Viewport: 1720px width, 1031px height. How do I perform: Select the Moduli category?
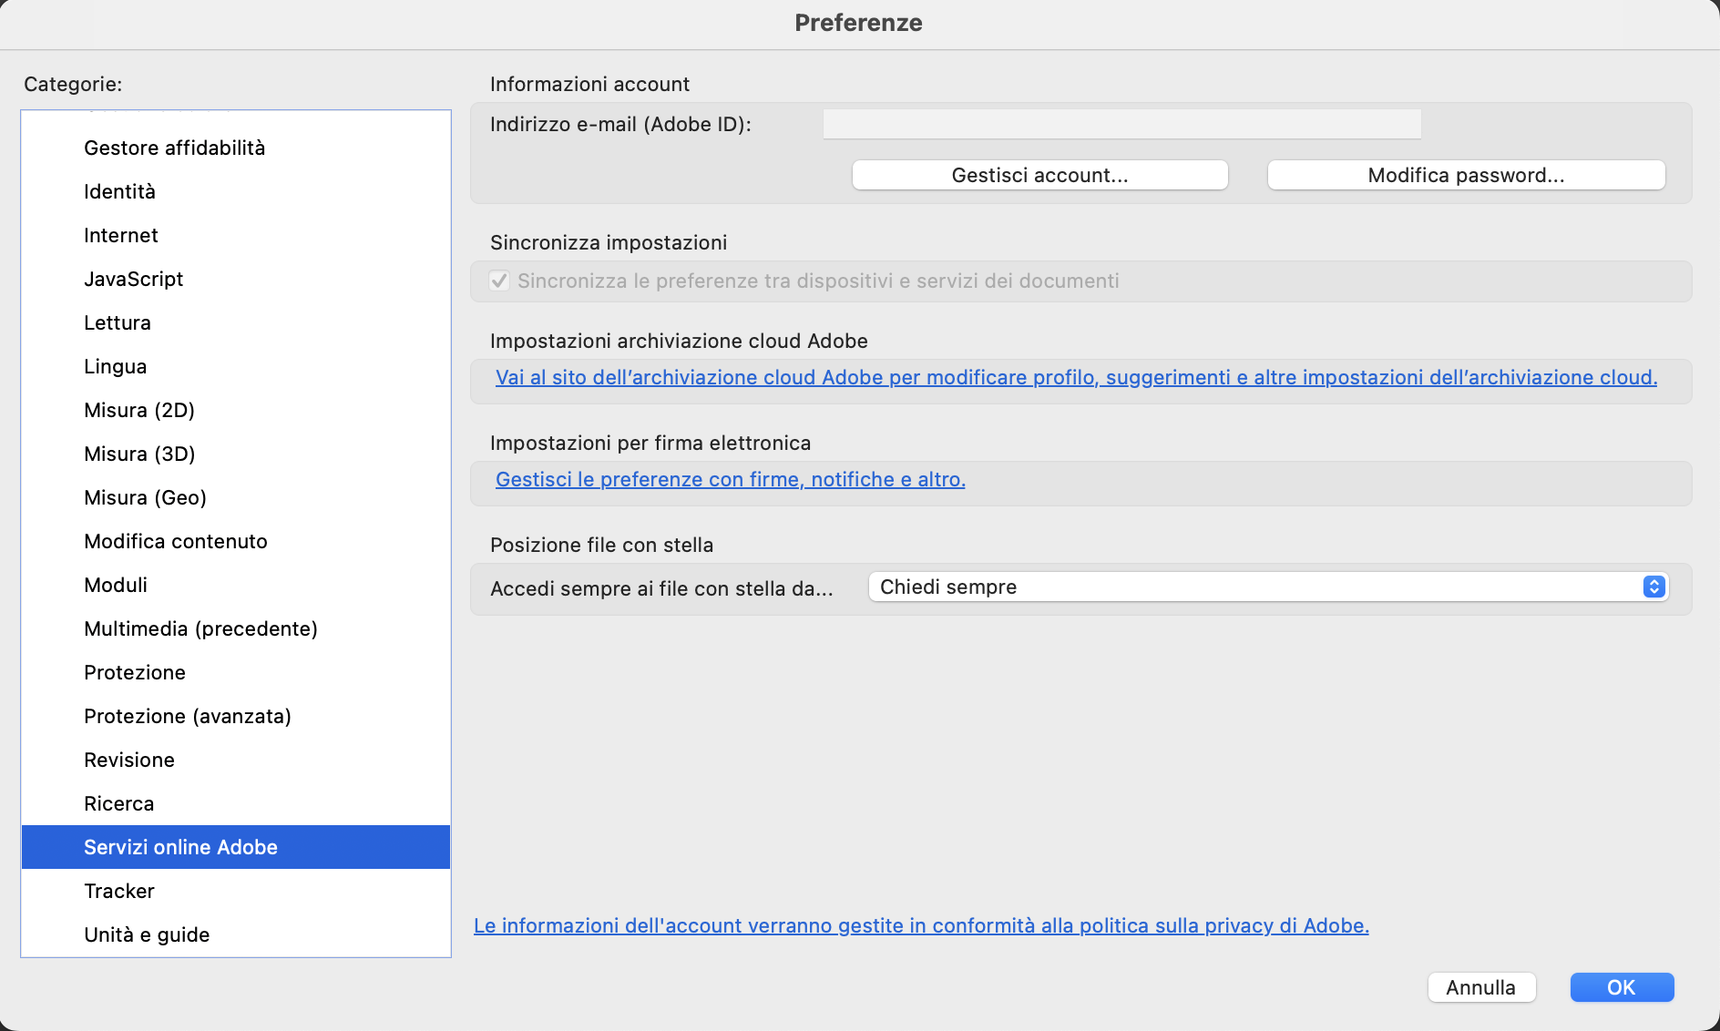pos(236,585)
